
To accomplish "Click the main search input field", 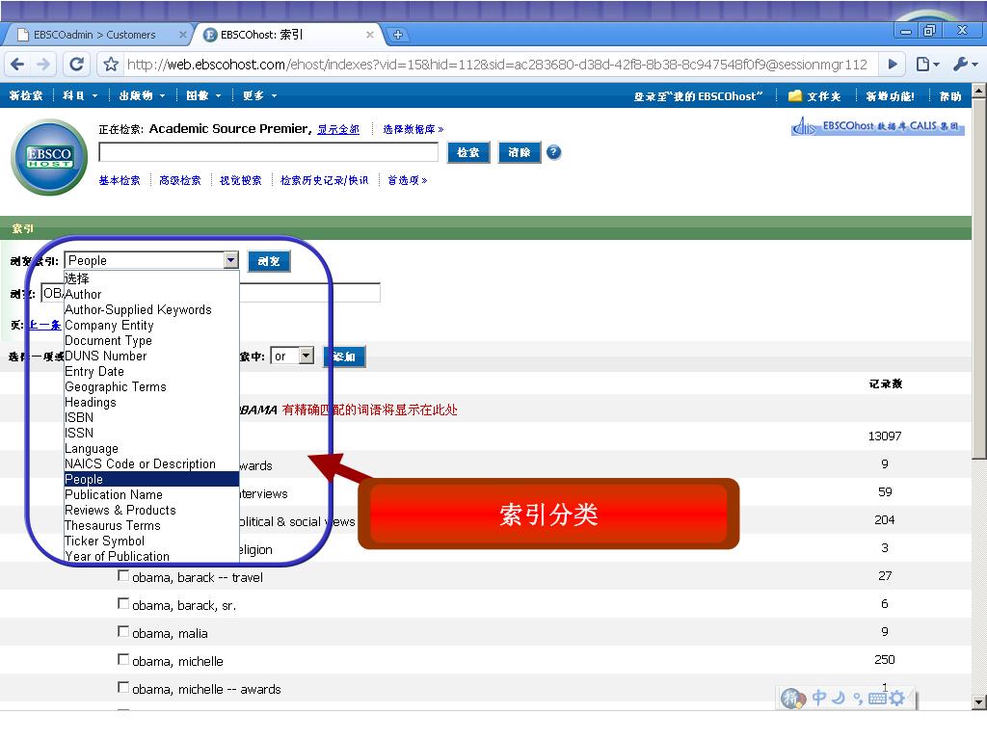I will click(269, 151).
